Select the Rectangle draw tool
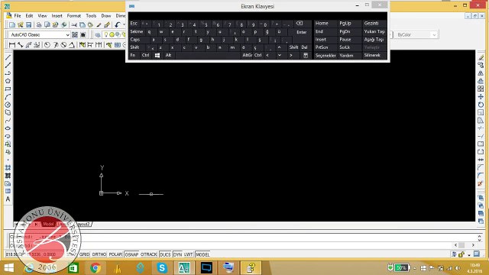 click(x=8, y=89)
